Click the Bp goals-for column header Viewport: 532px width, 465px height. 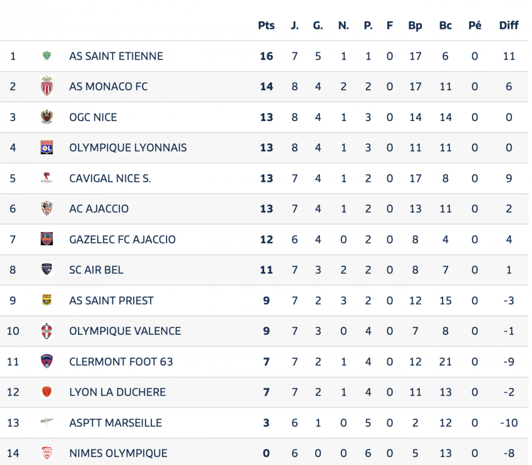(415, 25)
